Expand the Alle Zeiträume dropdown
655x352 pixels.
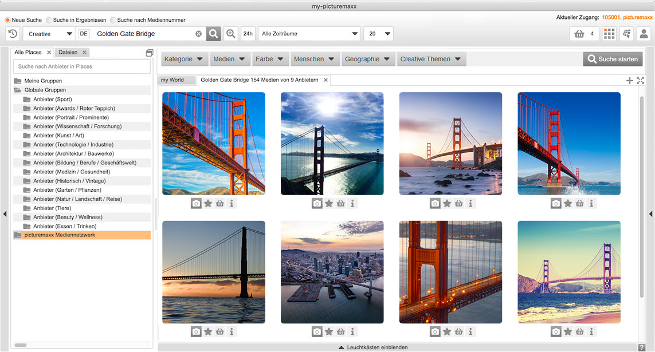(309, 34)
